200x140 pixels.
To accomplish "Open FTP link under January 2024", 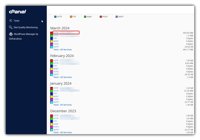I will [x=55, y=94].
